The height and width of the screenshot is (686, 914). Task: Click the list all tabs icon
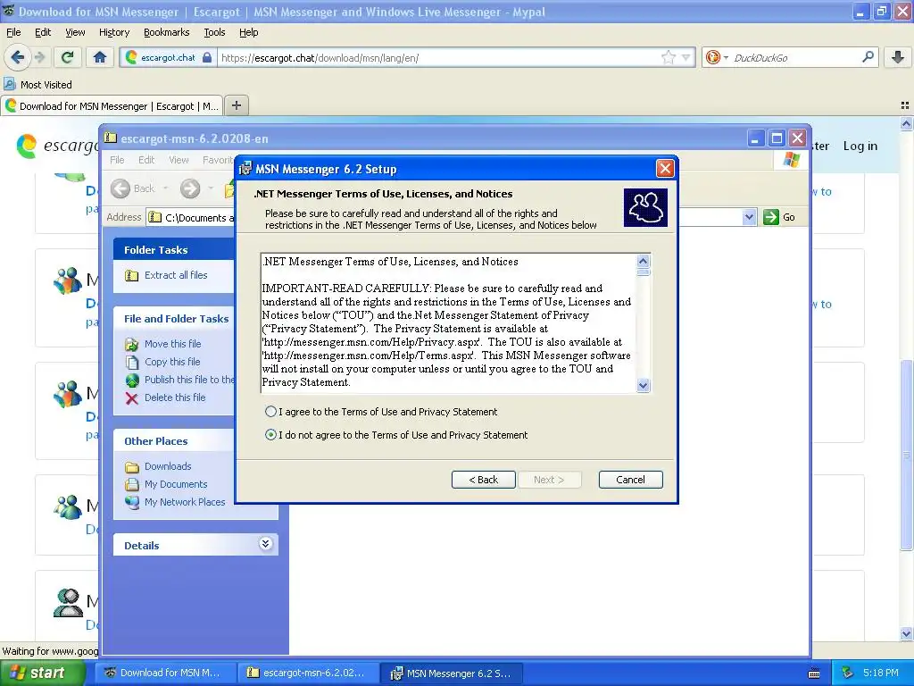(x=905, y=105)
